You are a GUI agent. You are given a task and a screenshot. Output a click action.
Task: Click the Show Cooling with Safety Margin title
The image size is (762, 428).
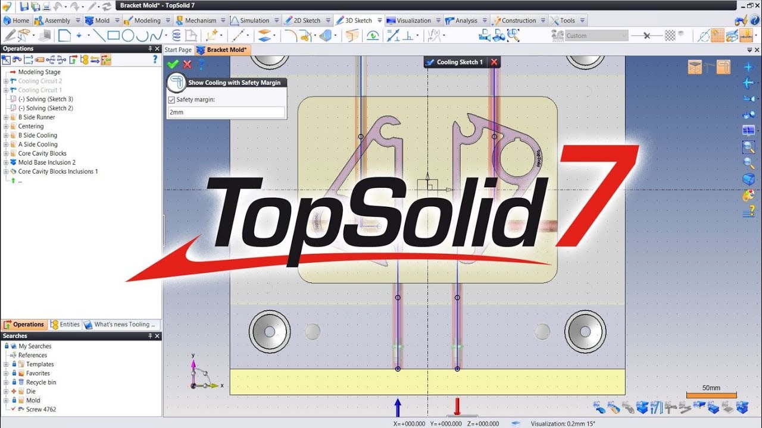click(234, 83)
